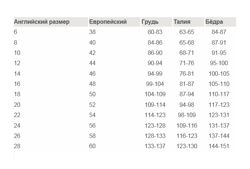Click the "Грудь" column header
Image resolution: width=250 pixels, height=169 pixels.
150,22
